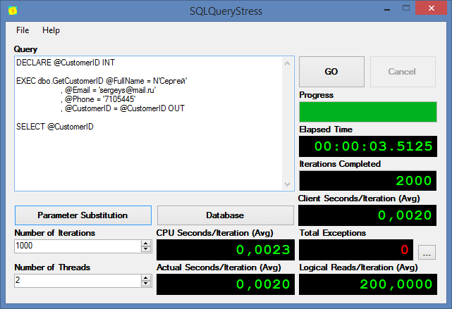Increase Number of Iterations with up arrow
Screen dimensions: 452x309
pyautogui.click(x=146, y=243)
